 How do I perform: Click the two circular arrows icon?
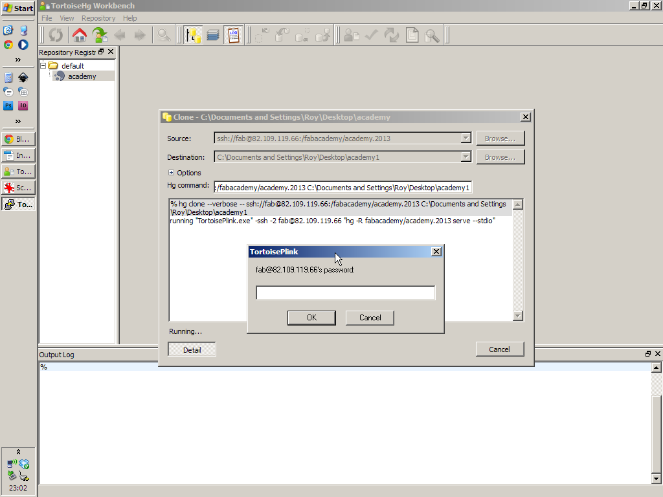point(392,35)
